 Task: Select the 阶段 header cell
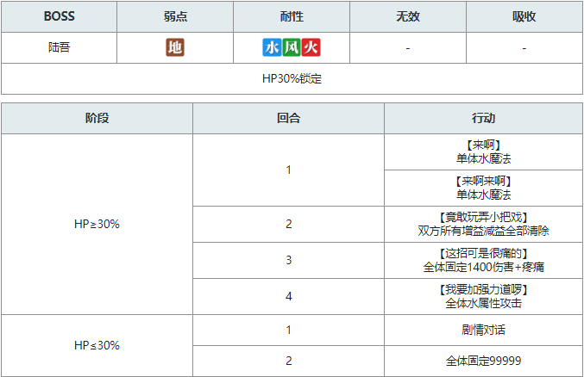[x=97, y=118]
